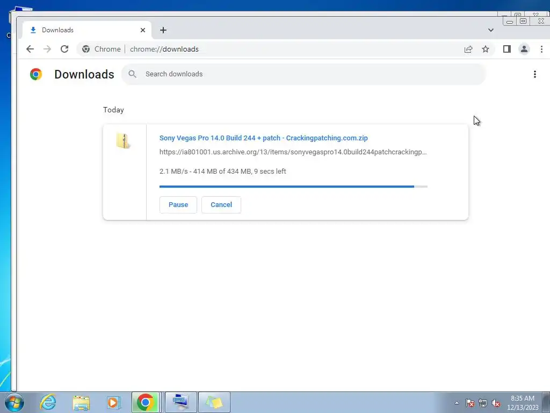Click the Chrome site info icon in address bar
This screenshot has height=413, width=550.
(86, 49)
